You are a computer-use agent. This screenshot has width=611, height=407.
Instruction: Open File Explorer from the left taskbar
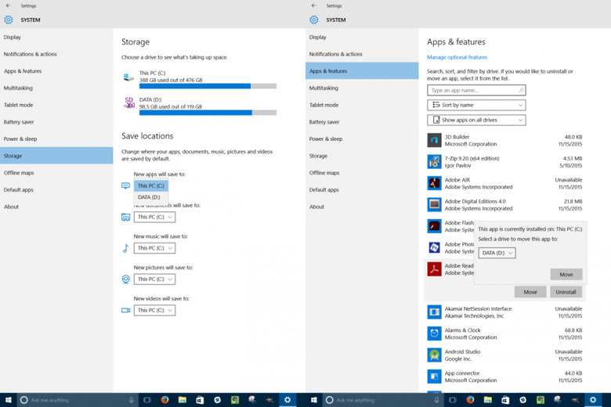(183, 400)
